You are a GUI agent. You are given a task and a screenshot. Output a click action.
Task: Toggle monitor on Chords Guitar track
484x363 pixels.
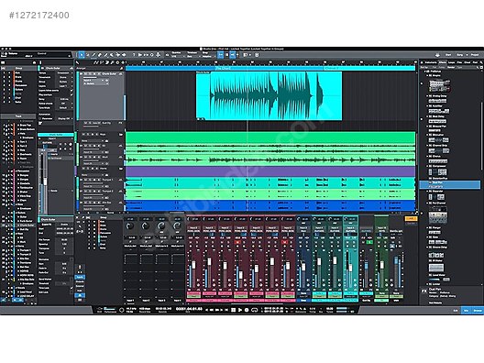[x=99, y=74]
